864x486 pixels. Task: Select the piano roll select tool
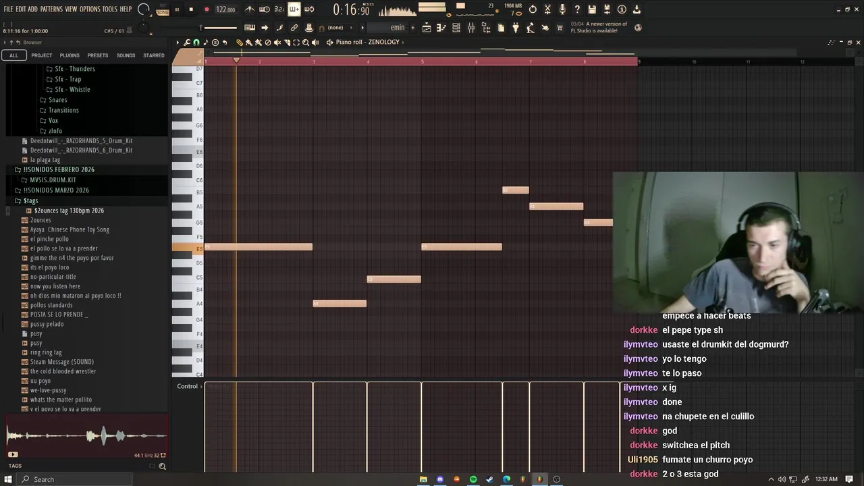tap(296, 43)
